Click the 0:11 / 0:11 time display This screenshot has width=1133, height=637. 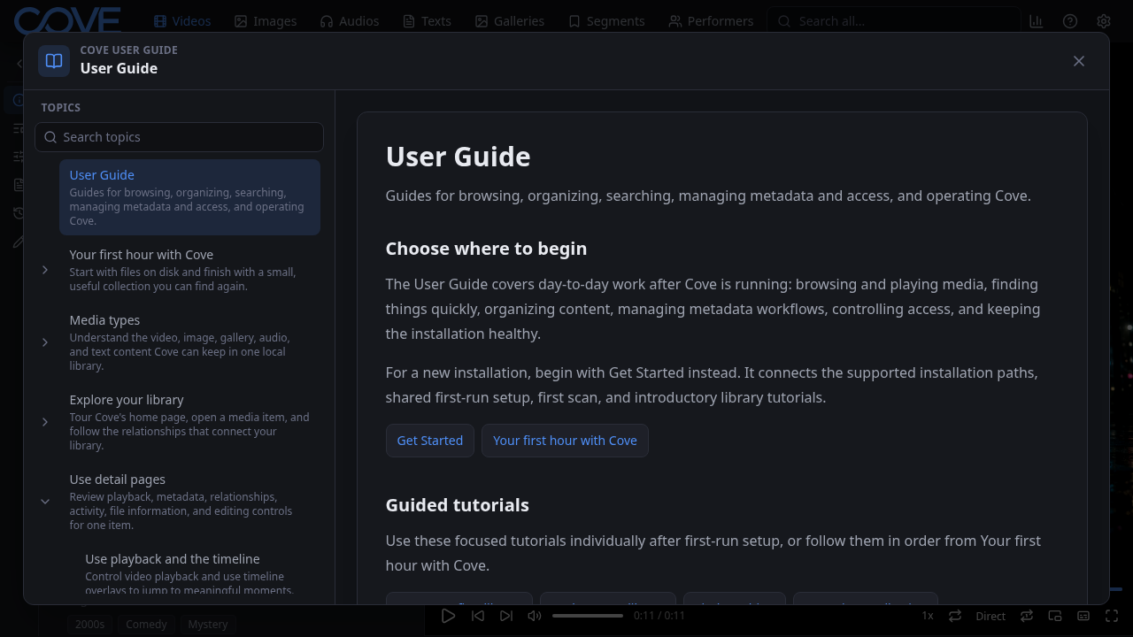click(659, 616)
